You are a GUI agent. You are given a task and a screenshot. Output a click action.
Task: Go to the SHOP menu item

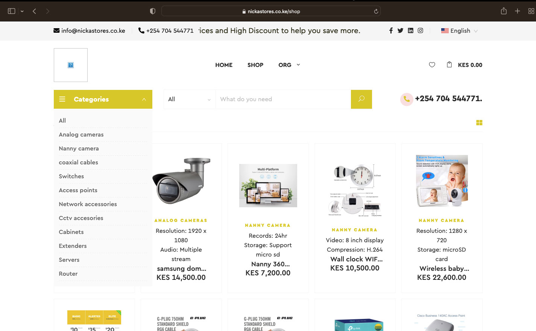(255, 65)
